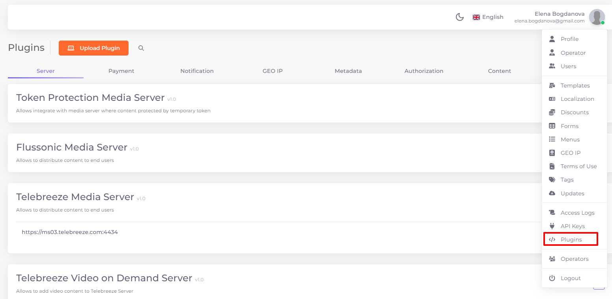The height and width of the screenshot is (299, 612).
Task: Click the Flussonic Media Server title
Action: pyautogui.click(x=72, y=147)
